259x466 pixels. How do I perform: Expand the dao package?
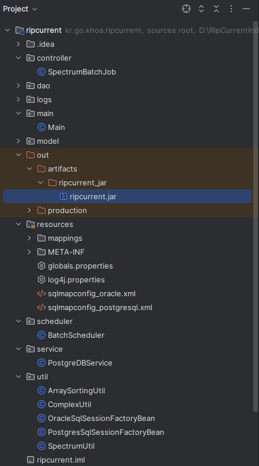[x=18, y=85]
